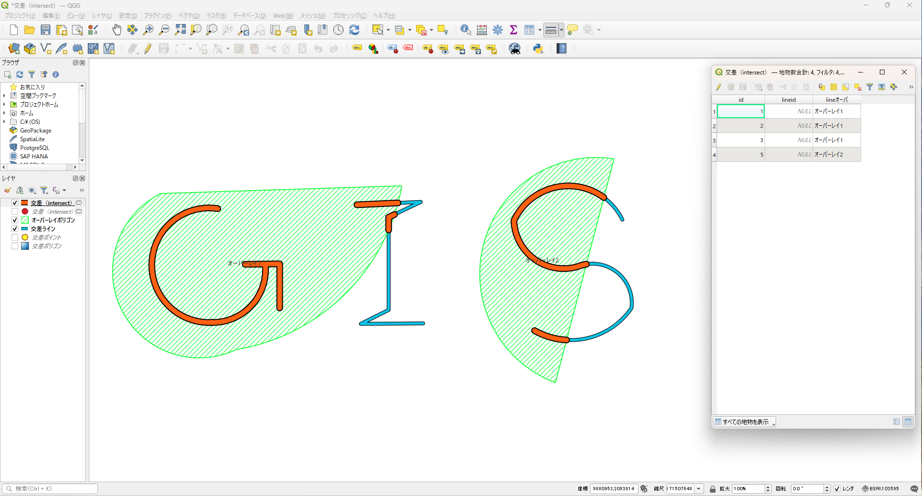Toggle the レンダ checkbox in status bar
The image size is (922, 496).
838,488
